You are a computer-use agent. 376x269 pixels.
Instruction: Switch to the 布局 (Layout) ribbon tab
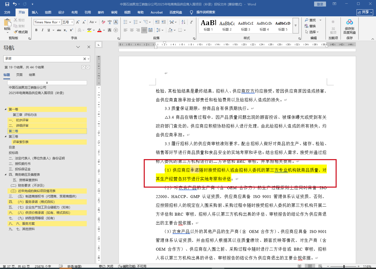pos(75,12)
